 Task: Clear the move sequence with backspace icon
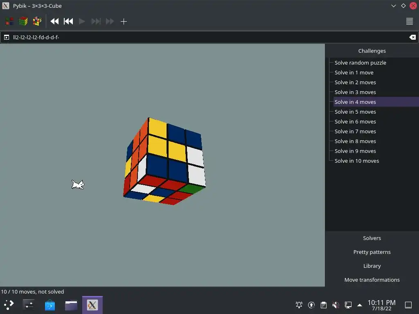pos(412,37)
